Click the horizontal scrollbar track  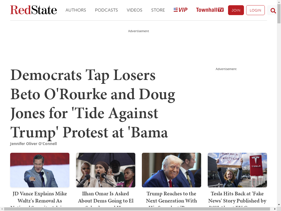[137, 209]
